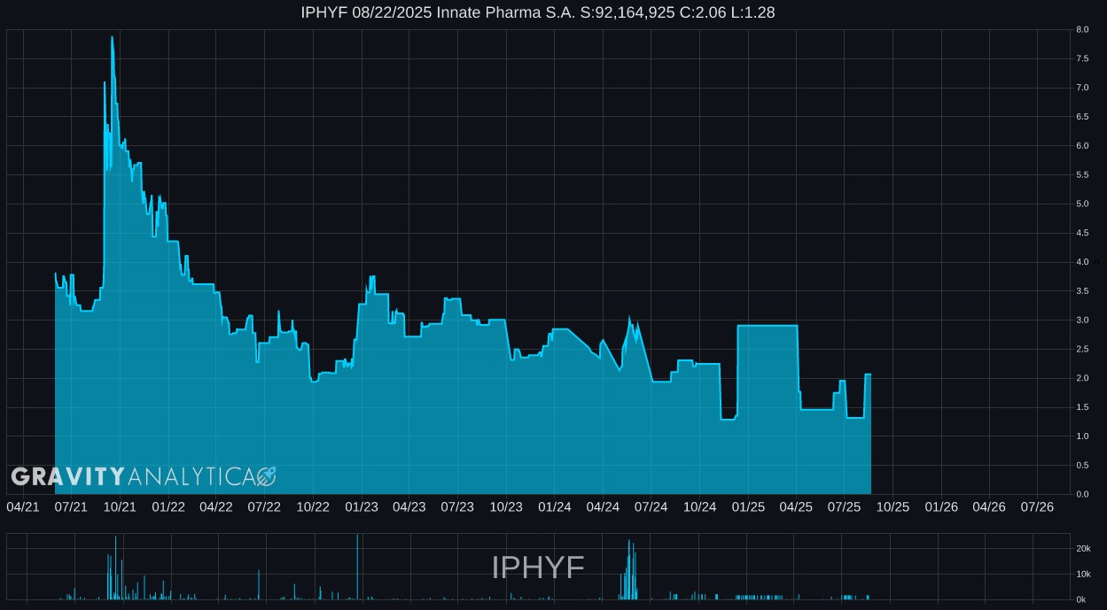The height and width of the screenshot is (610, 1107).
Task: Click the last price point at chart's right edge
Action: coord(869,374)
